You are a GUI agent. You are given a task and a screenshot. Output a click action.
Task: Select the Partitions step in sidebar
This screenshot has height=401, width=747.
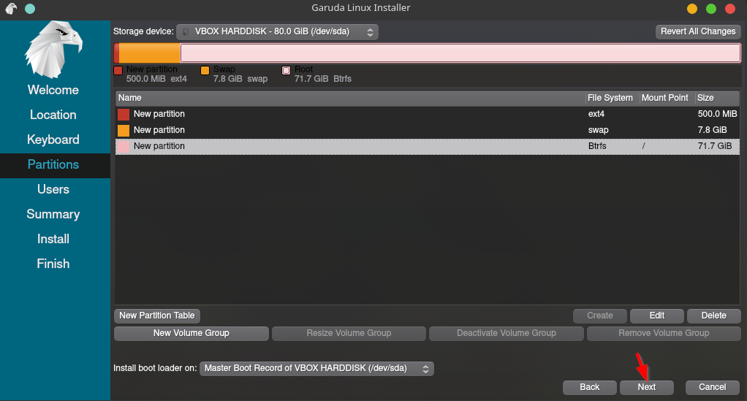click(x=53, y=165)
